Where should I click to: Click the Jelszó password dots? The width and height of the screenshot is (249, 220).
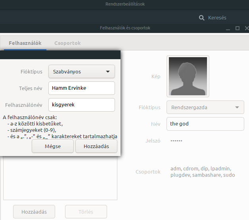(x=176, y=141)
